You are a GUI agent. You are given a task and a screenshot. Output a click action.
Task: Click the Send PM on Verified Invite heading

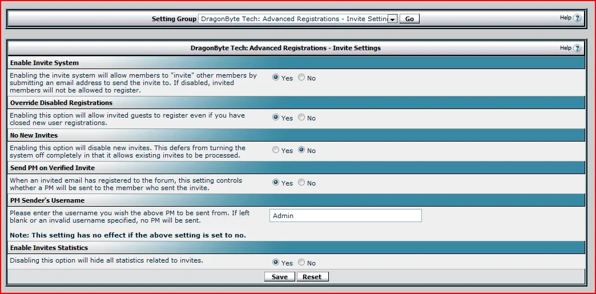coord(53,168)
